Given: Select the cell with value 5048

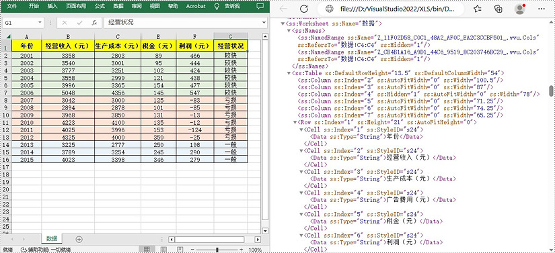Looking at the screenshot, I should [68, 93].
